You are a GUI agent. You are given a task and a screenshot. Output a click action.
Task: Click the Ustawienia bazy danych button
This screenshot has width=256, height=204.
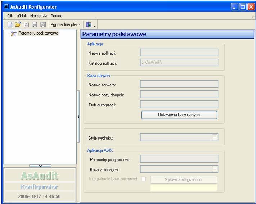coord(179,115)
